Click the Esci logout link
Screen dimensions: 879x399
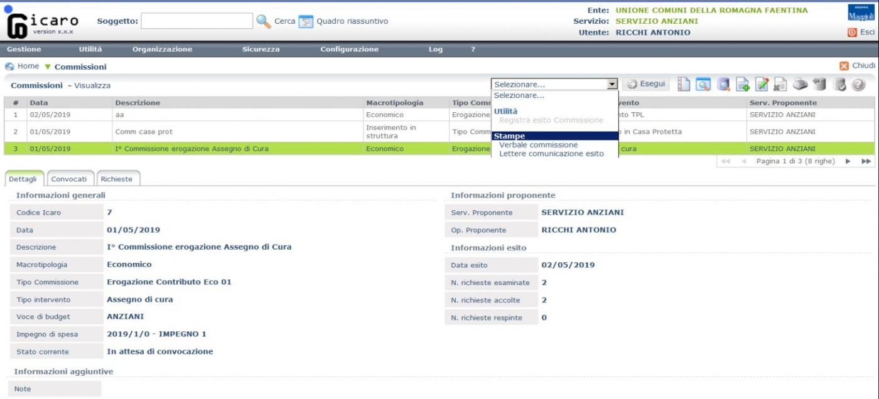pos(867,32)
